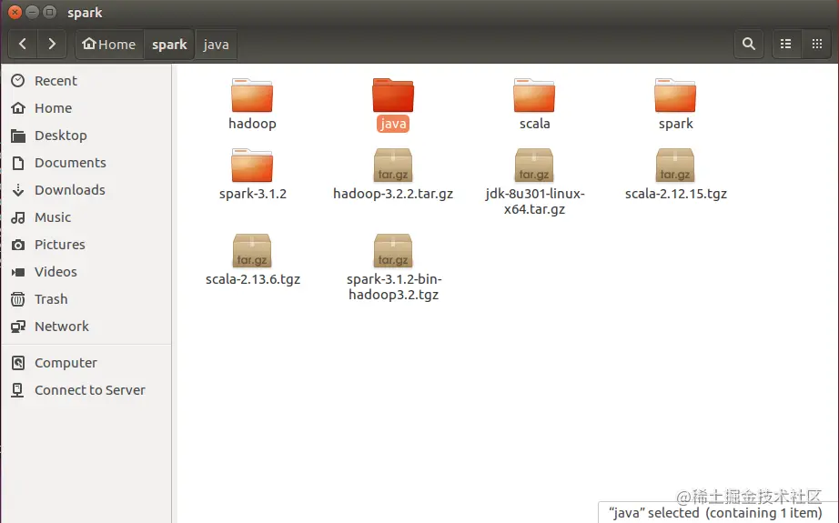This screenshot has height=523, width=839.
Task: Open Pictures in the sidebar
Action: coord(86,245)
